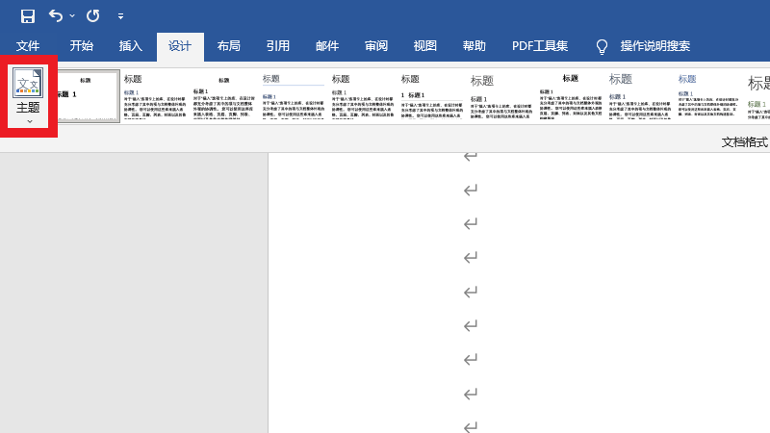This screenshot has height=433, width=770.
Task: Click the 主题 themes icon
Action: point(28,84)
